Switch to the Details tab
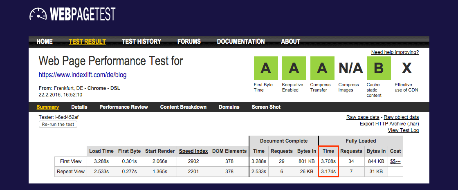The height and width of the screenshot is (190, 458). pos(79,107)
